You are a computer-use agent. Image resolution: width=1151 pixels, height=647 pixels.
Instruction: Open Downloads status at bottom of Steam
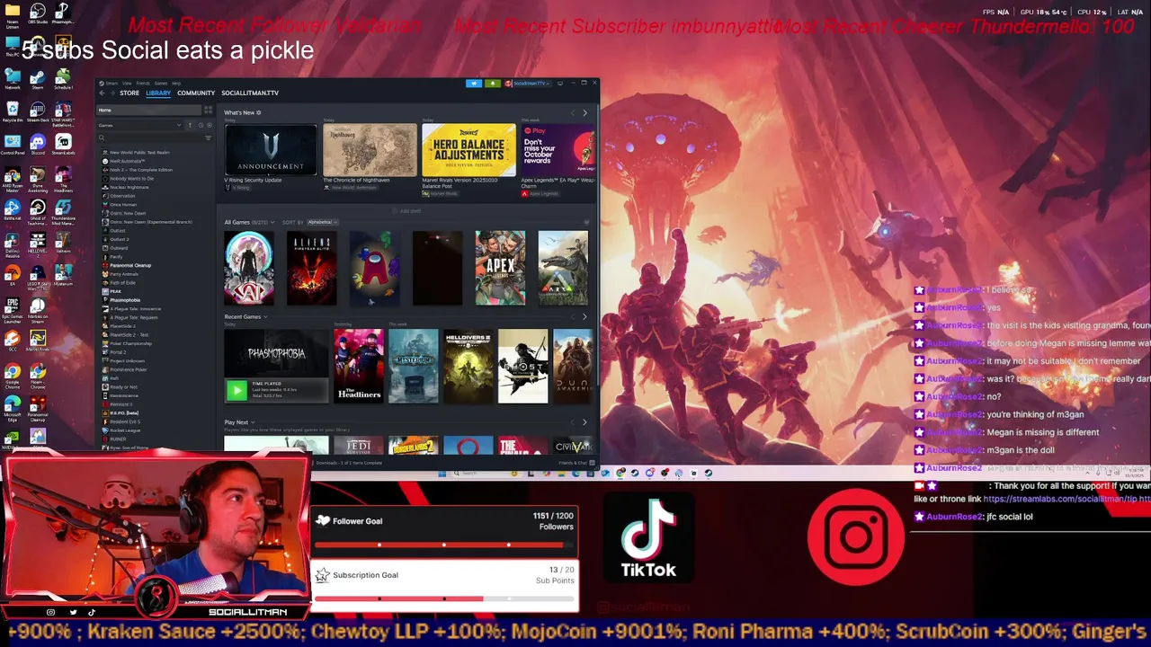click(347, 463)
